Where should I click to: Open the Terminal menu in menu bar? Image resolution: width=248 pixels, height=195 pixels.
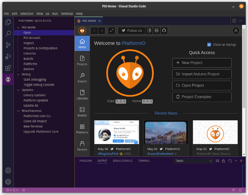[x=67, y=13]
